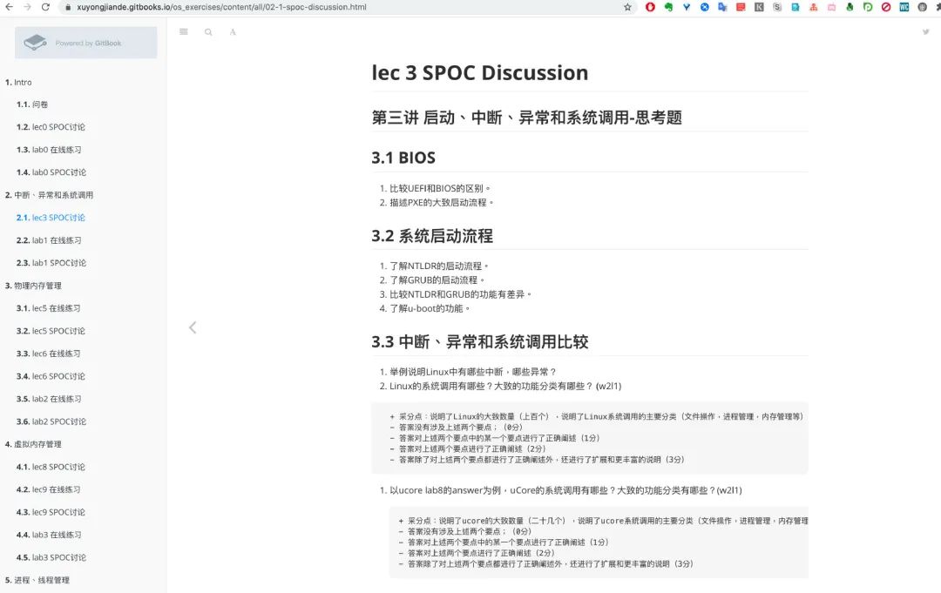Click the text 举例说明Linux中有哪些中断，哪些异常？
Screen dimensions: 941x593
(473, 372)
